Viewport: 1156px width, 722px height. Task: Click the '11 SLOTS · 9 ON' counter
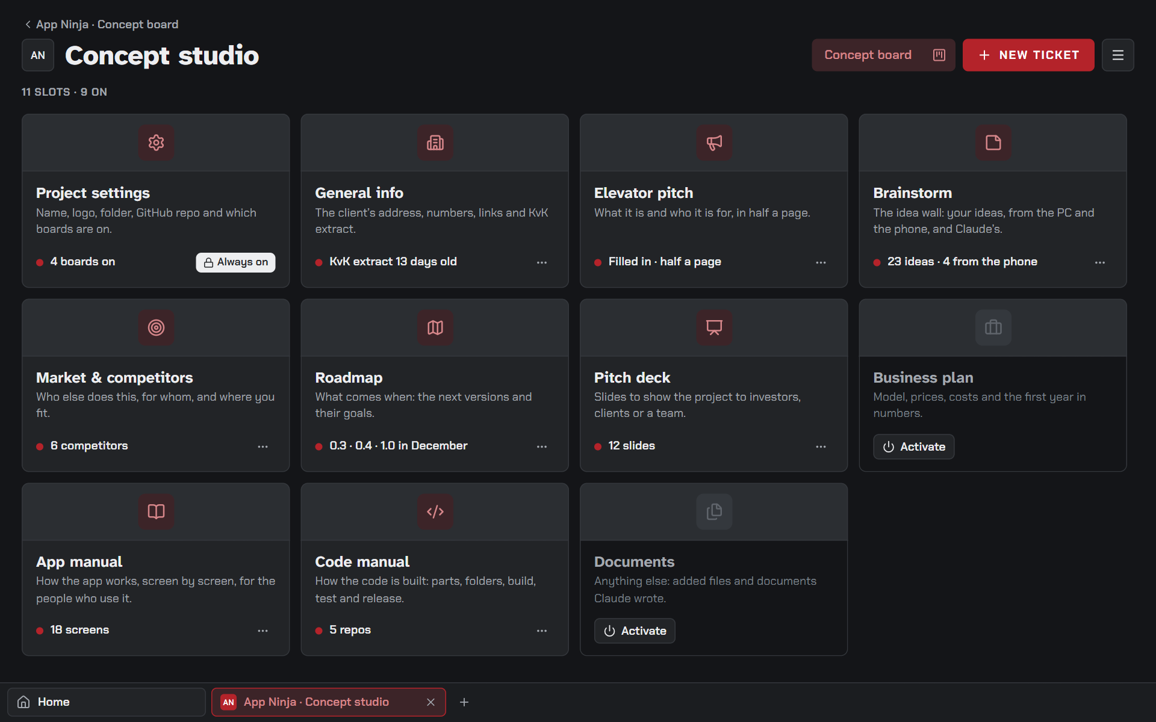pos(64,92)
